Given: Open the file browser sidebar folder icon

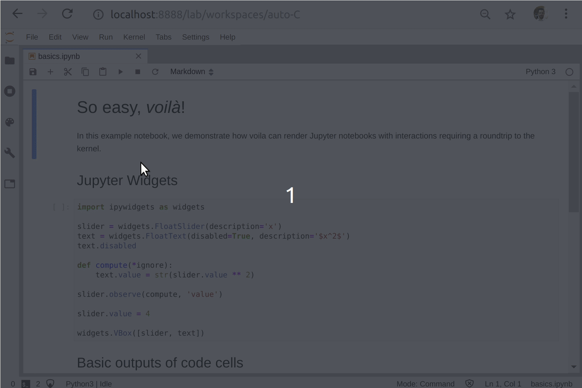Looking at the screenshot, I should 10,61.
